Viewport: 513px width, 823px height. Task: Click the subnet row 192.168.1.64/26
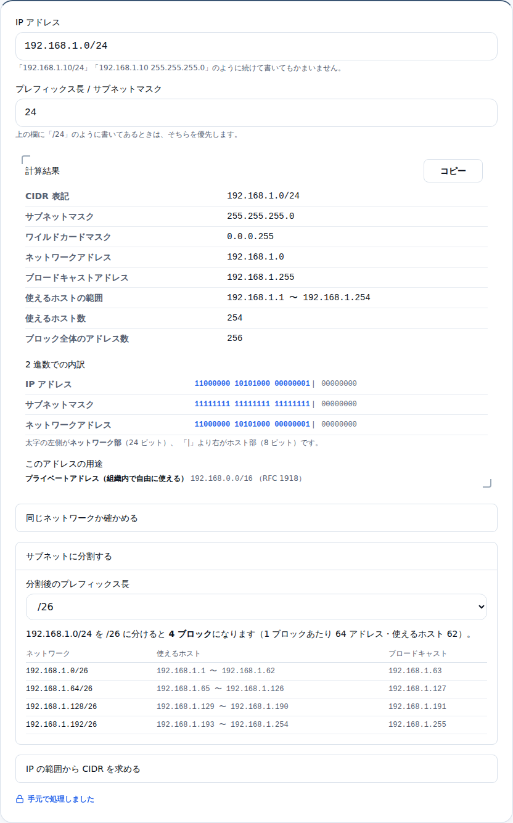(x=256, y=689)
